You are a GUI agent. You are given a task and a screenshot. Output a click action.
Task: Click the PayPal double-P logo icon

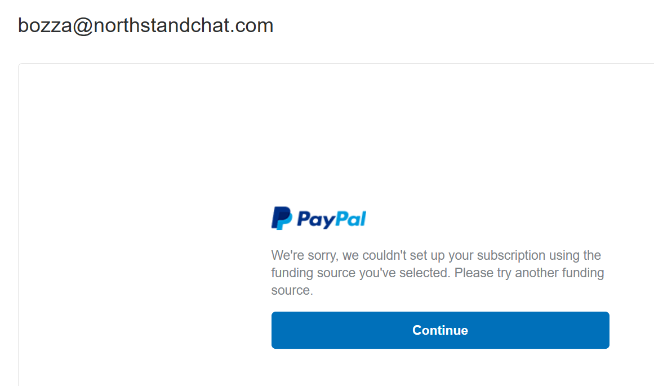click(x=282, y=218)
